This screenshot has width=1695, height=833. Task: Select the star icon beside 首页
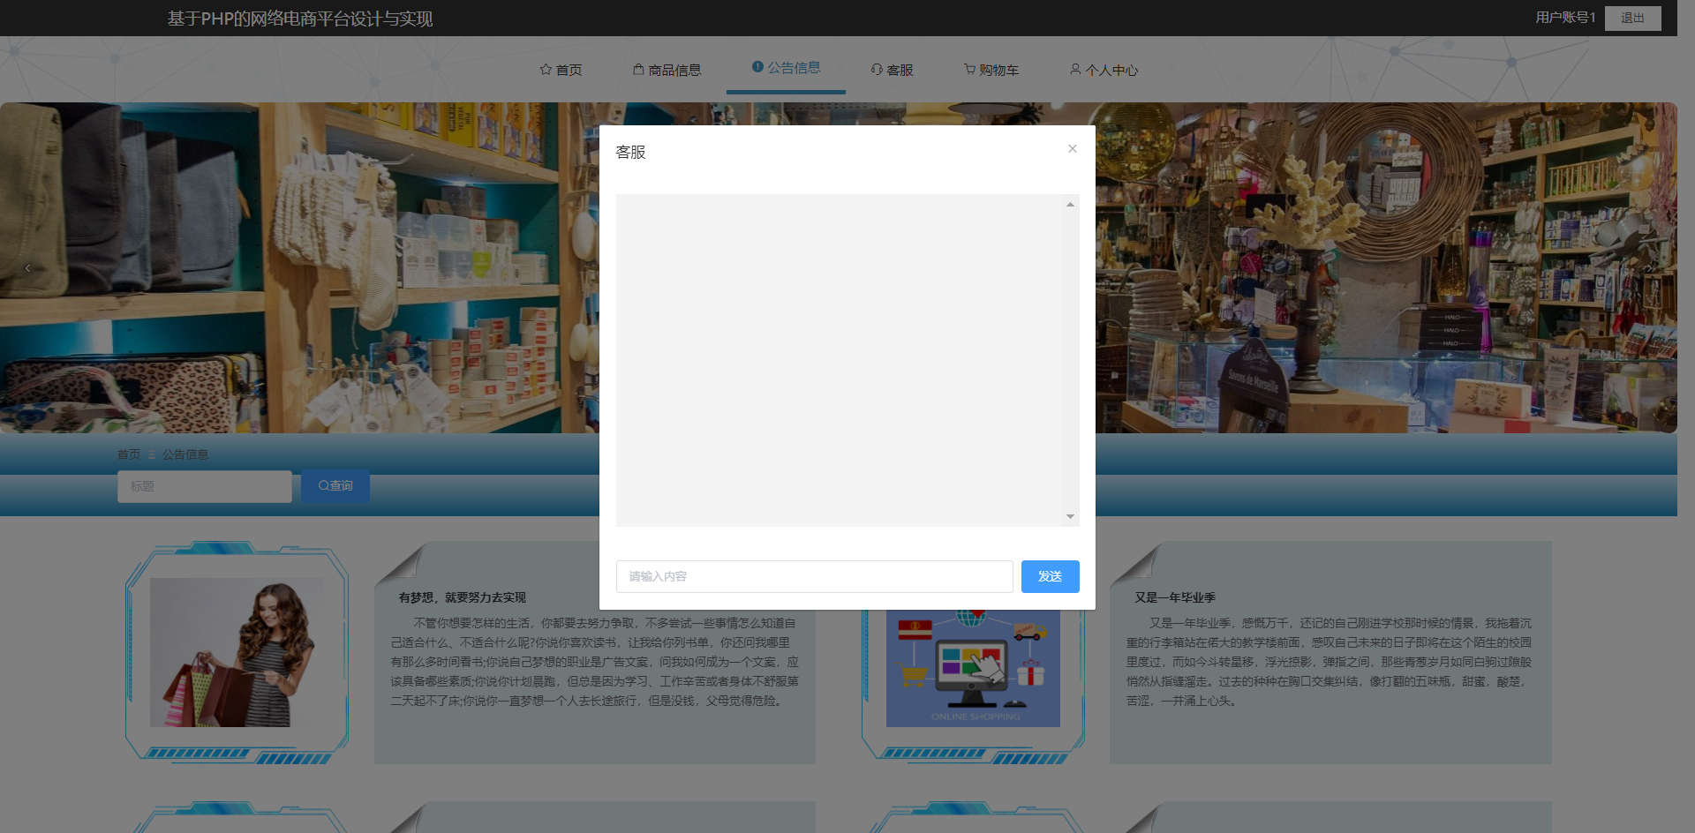pyautogui.click(x=545, y=69)
